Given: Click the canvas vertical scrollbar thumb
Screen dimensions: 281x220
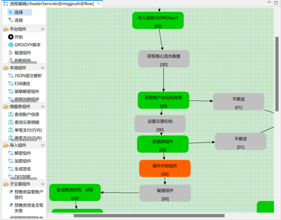Looking at the screenshot, I should point(277,74).
